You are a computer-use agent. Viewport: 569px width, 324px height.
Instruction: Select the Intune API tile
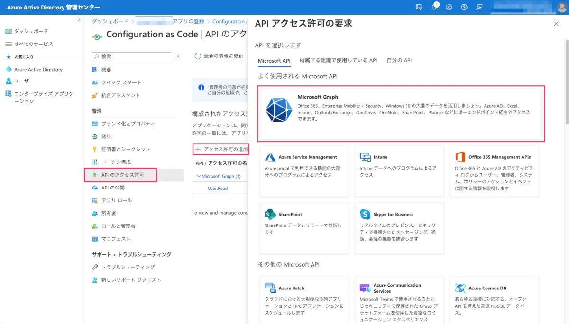(x=399, y=171)
